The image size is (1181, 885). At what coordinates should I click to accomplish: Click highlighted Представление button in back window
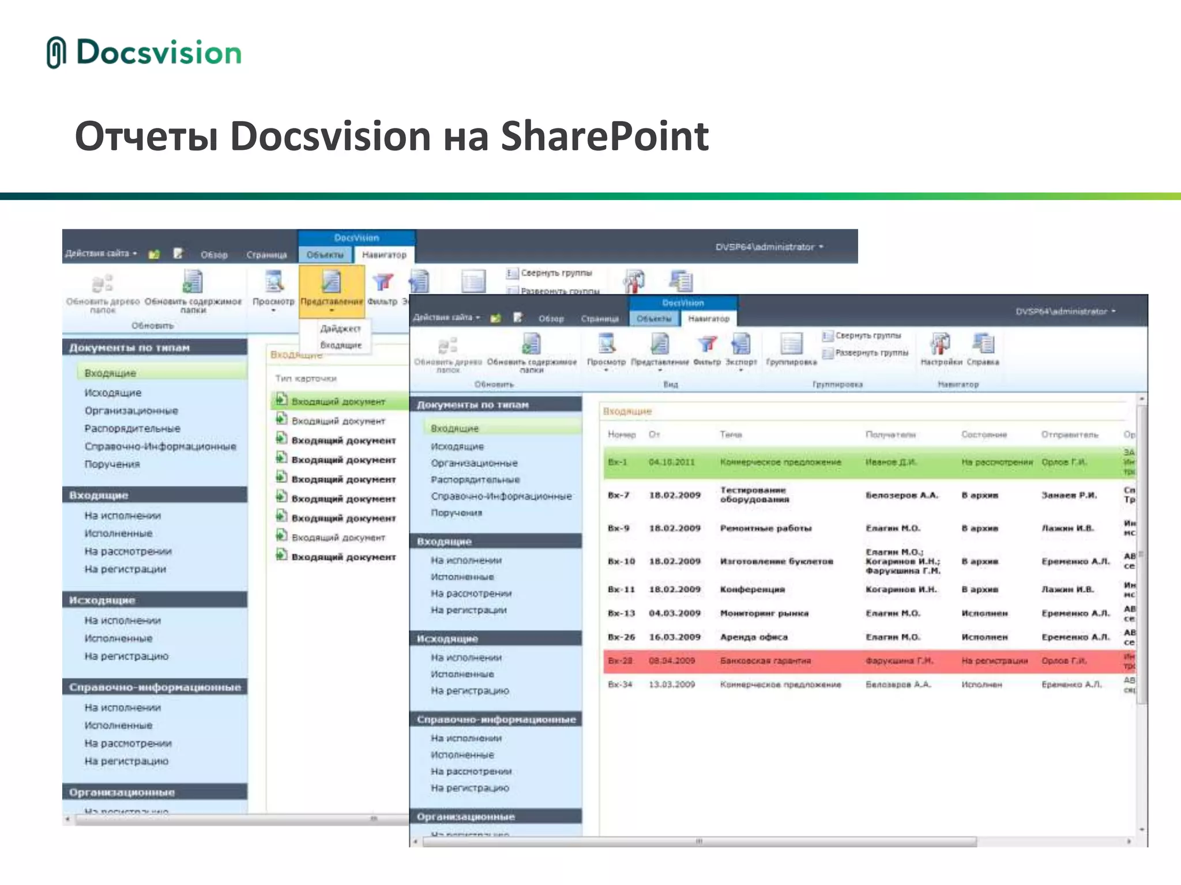[x=332, y=292]
